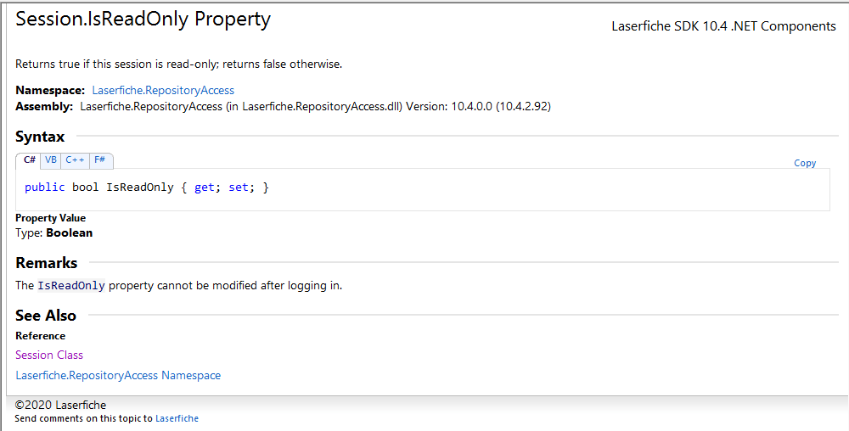This screenshot has width=849, height=431.
Task: Switch to the C# syntax tab
Action: pos(29,160)
